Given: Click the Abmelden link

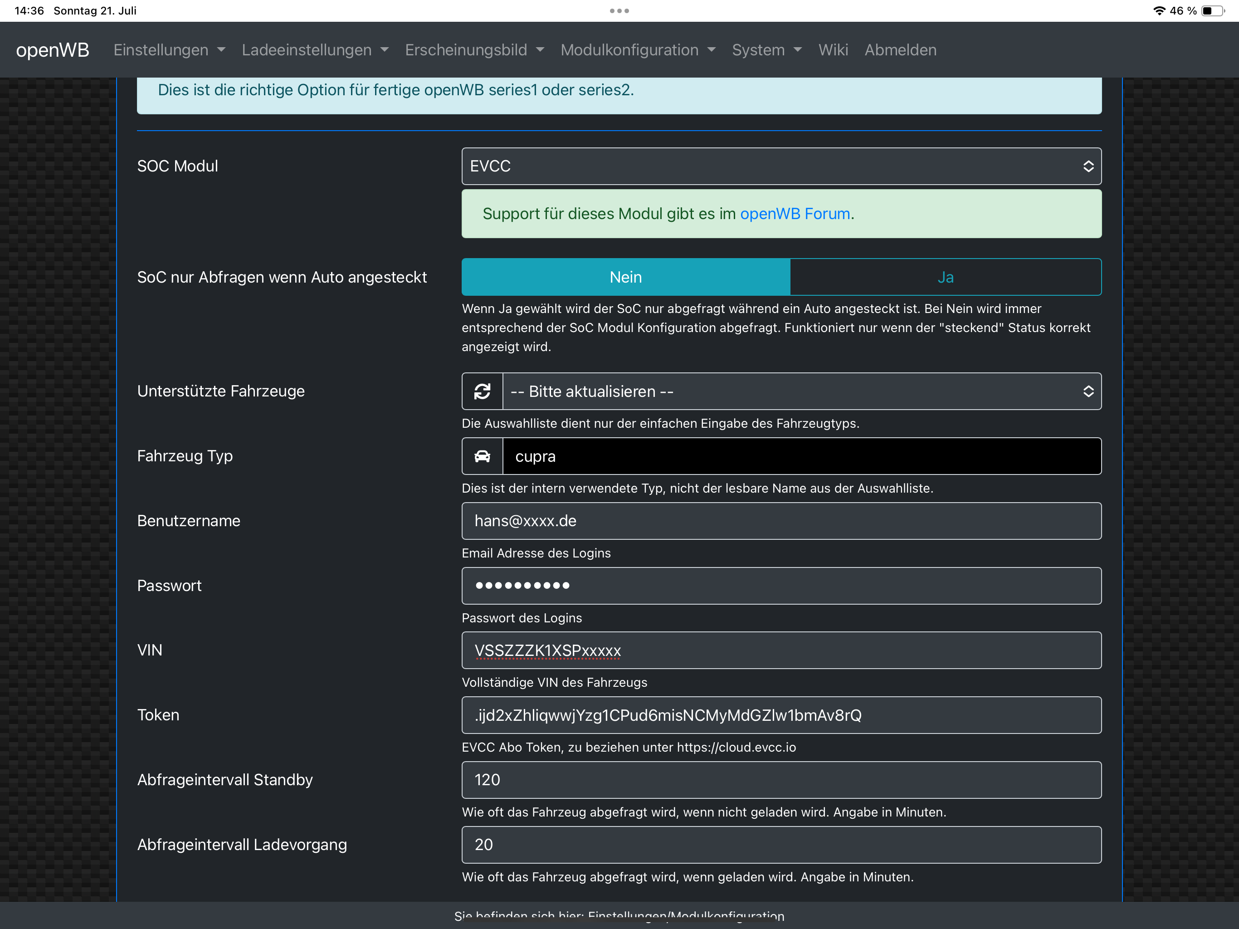Looking at the screenshot, I should [900, 50].
